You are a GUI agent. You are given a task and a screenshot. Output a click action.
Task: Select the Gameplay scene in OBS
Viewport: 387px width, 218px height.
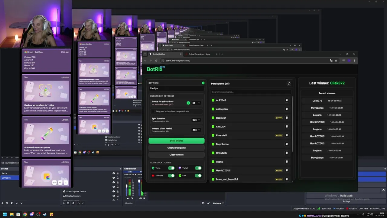tap(10, 178)
